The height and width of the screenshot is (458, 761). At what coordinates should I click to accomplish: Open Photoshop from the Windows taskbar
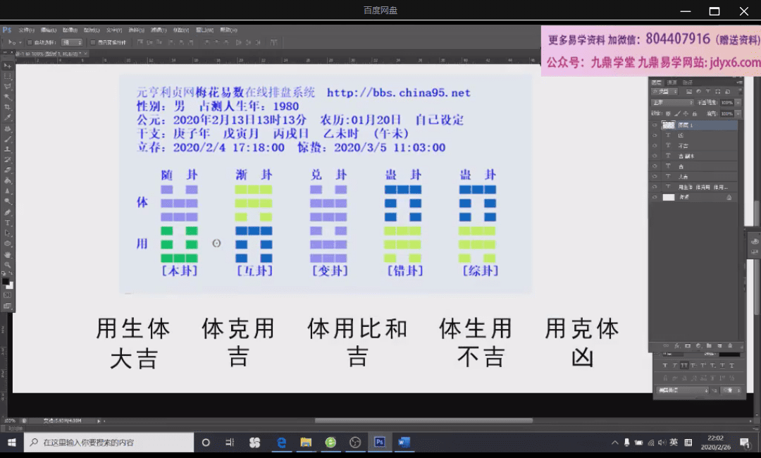(379, 442)
